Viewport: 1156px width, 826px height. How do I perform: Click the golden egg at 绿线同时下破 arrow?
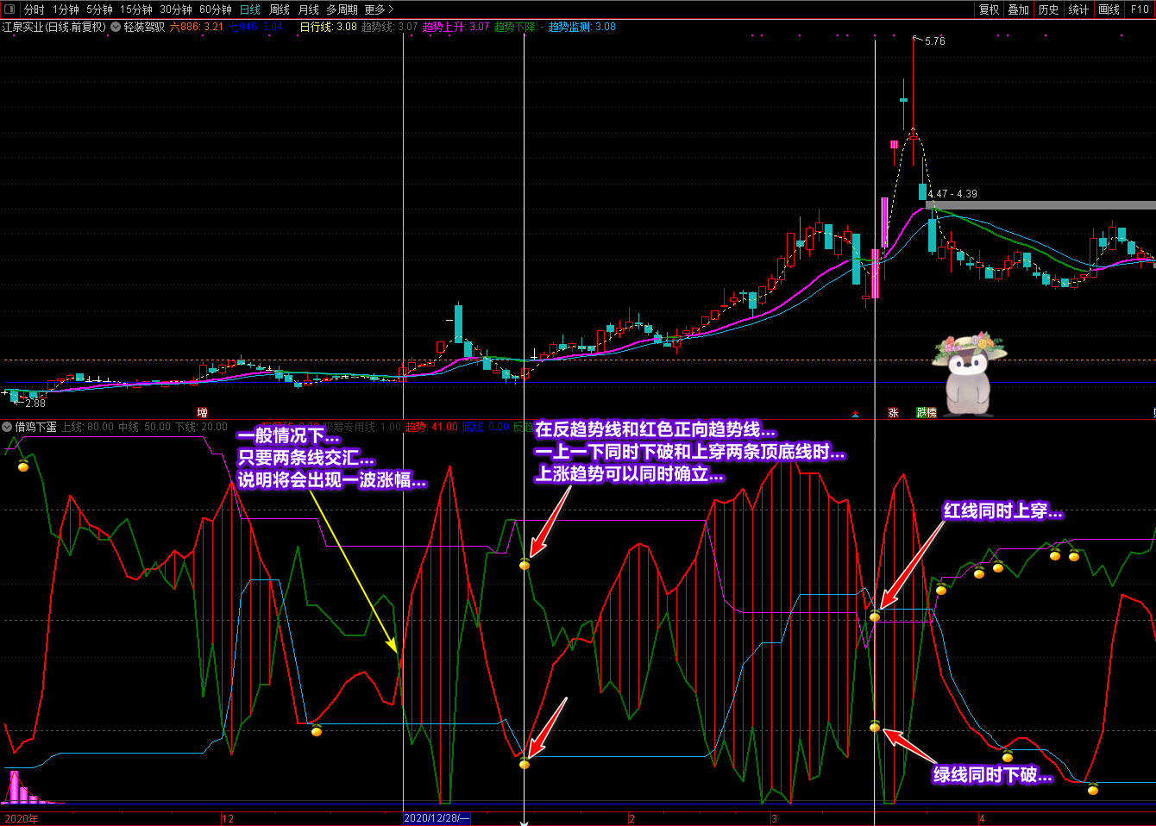(x=875, y=728)
